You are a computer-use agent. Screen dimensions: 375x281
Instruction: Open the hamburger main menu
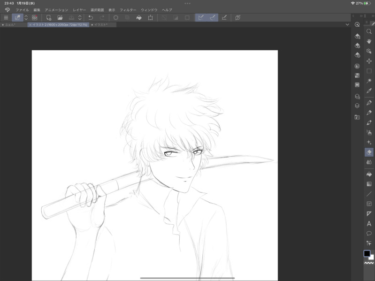pos(6,18)
